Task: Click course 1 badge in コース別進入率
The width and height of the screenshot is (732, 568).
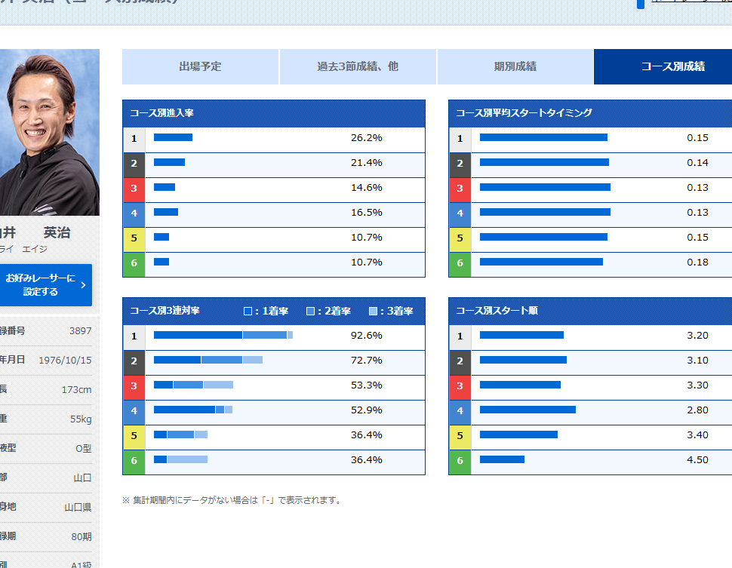Action: click(134, 139)
